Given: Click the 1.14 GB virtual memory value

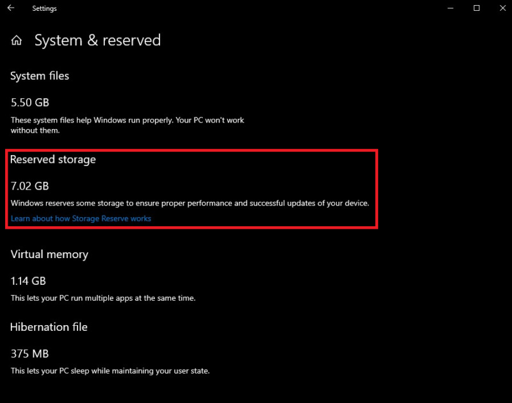Looking at the screenshot, I should (x=28, y=281).
